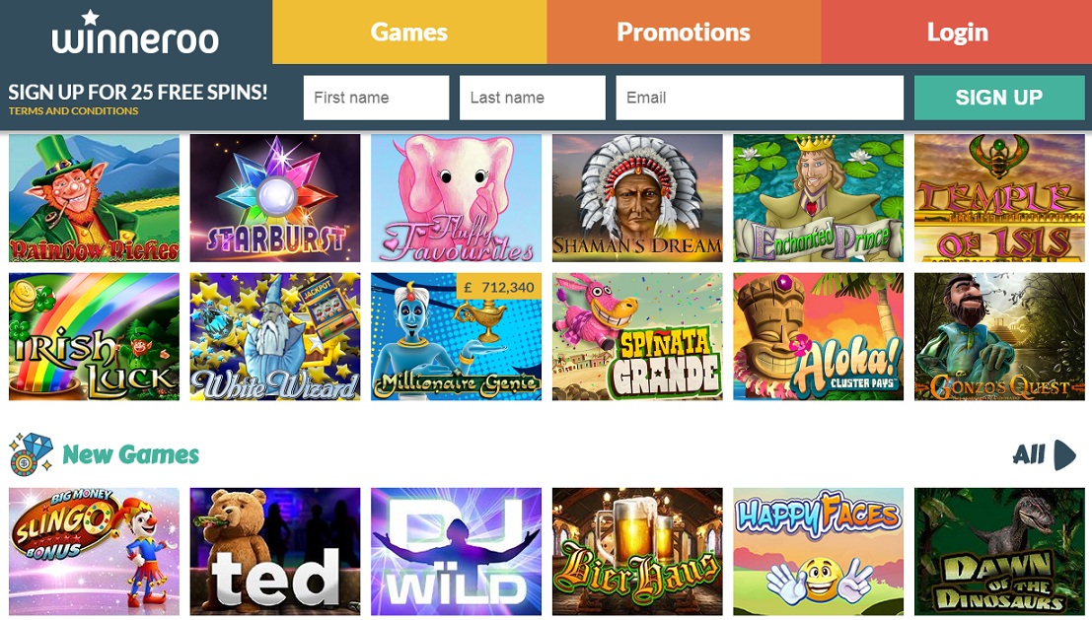Open Terms and Conditions link

(x=73, y=110)
